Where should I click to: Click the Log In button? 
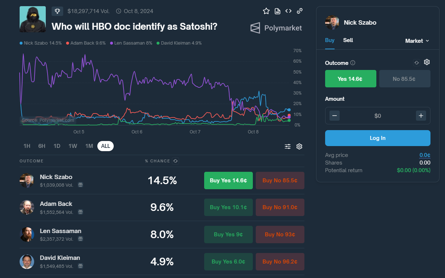[378, 138]
